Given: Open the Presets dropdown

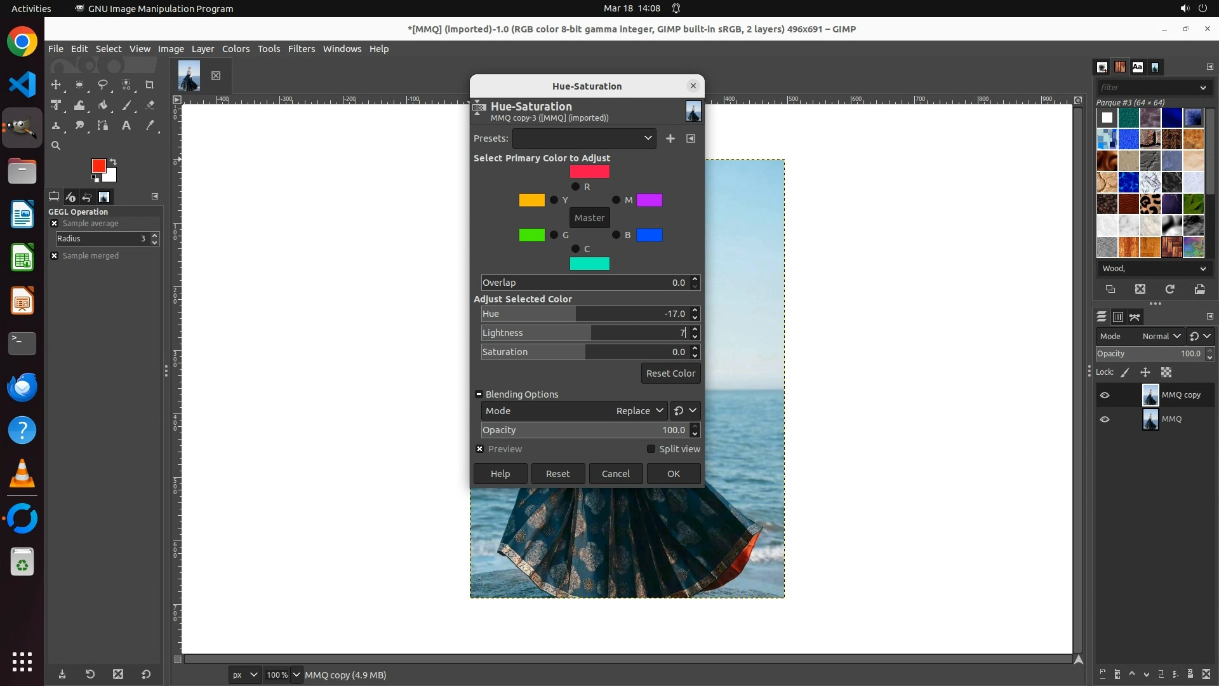Looking at the screenshot, I should pyautogui.click(x=583, y=138).
